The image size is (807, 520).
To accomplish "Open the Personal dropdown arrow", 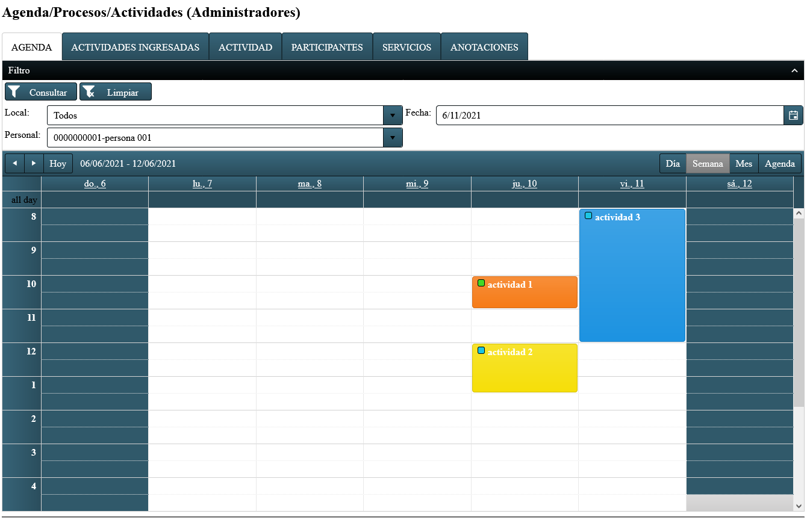I will click(x=393, y=137).
